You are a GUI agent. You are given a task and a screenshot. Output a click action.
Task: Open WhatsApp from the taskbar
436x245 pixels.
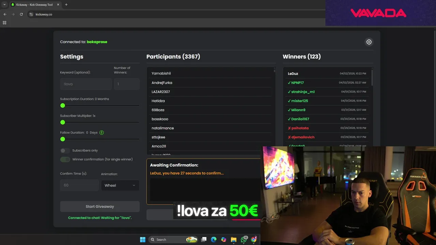click(244, 240)
